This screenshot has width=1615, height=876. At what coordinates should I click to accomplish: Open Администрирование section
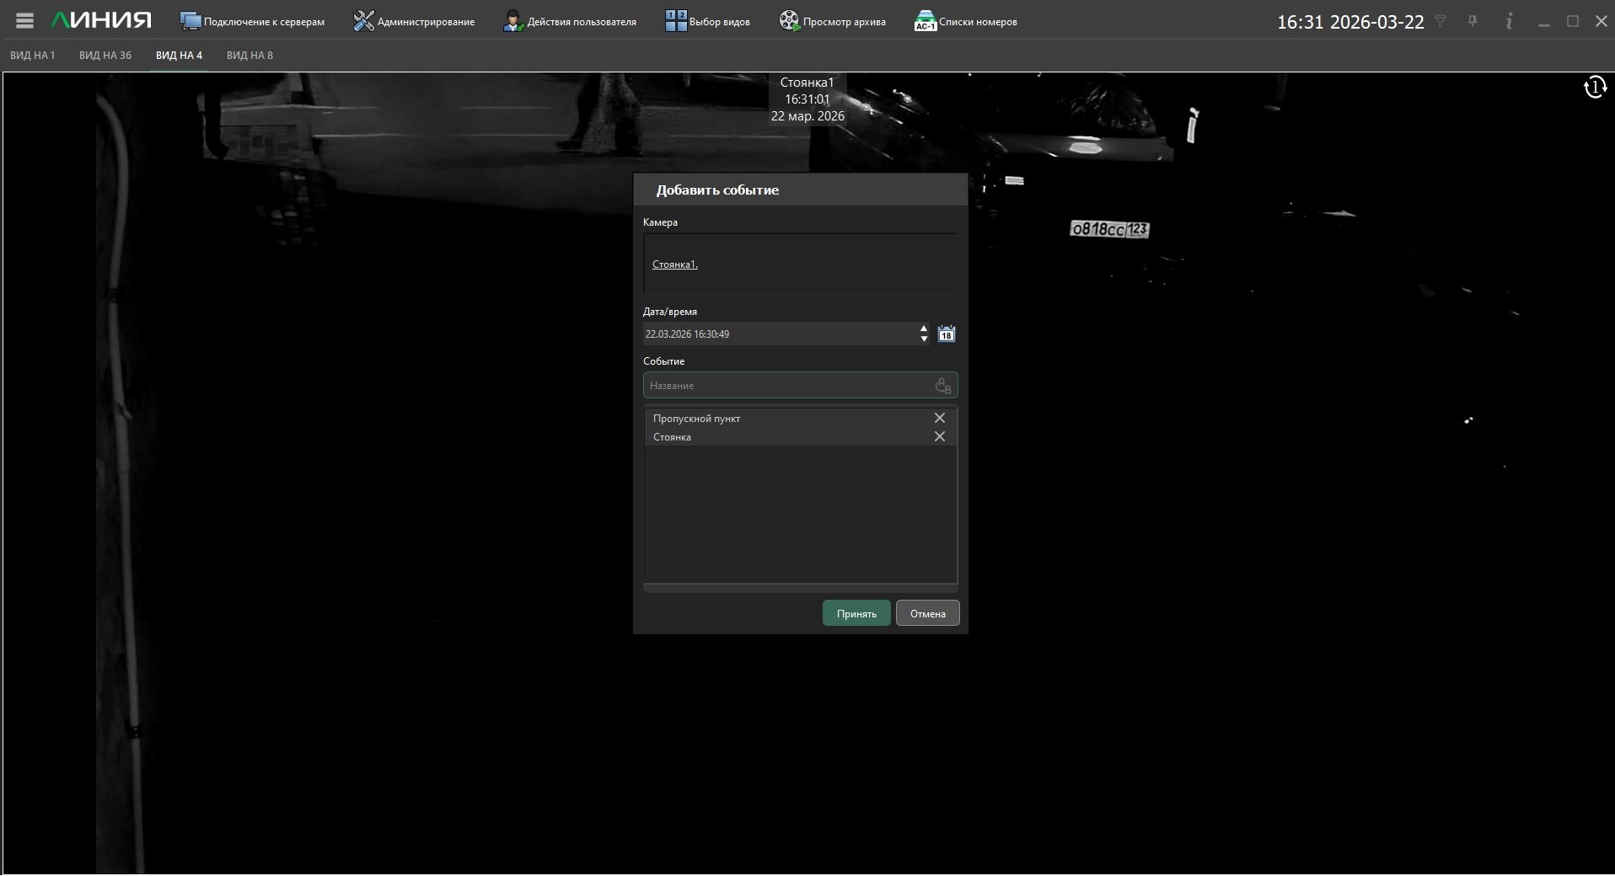pos(414,22)
